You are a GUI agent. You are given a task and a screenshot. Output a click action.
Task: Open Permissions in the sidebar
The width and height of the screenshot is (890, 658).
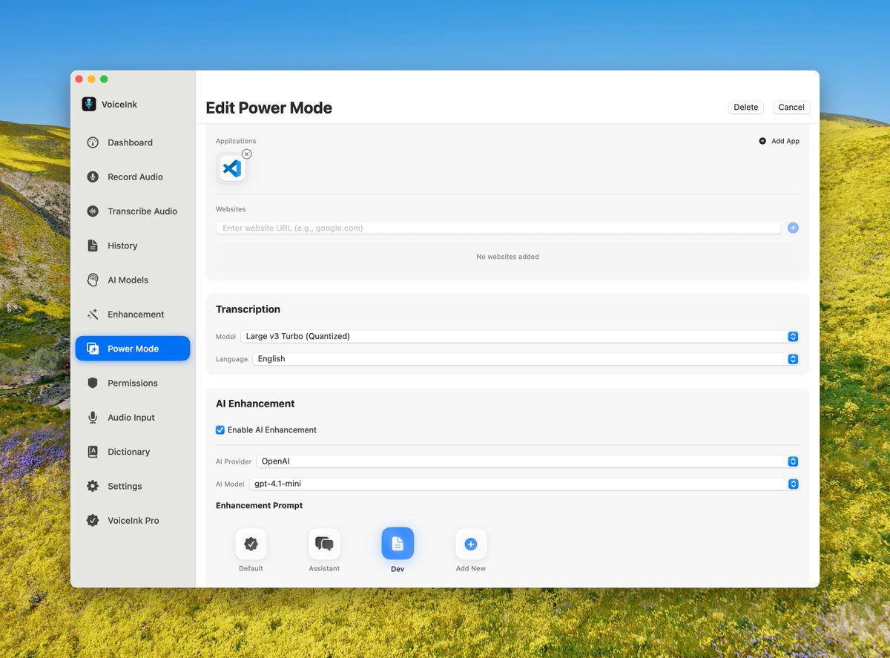[133, 383]
